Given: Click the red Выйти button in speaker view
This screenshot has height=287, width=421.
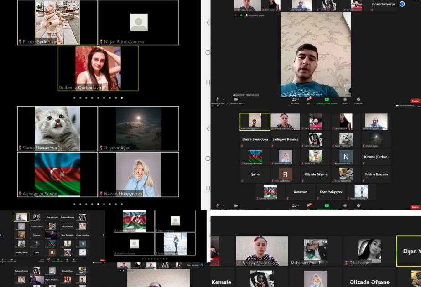Looking at the screenshot, I should tap(415, 101).
